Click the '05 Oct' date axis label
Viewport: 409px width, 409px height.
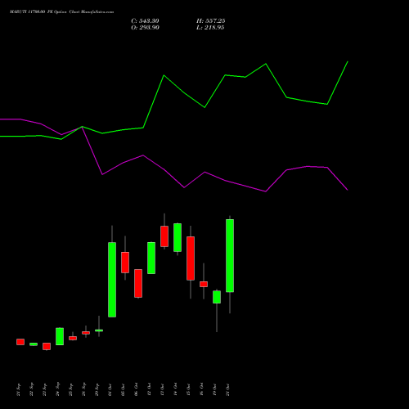123,389
